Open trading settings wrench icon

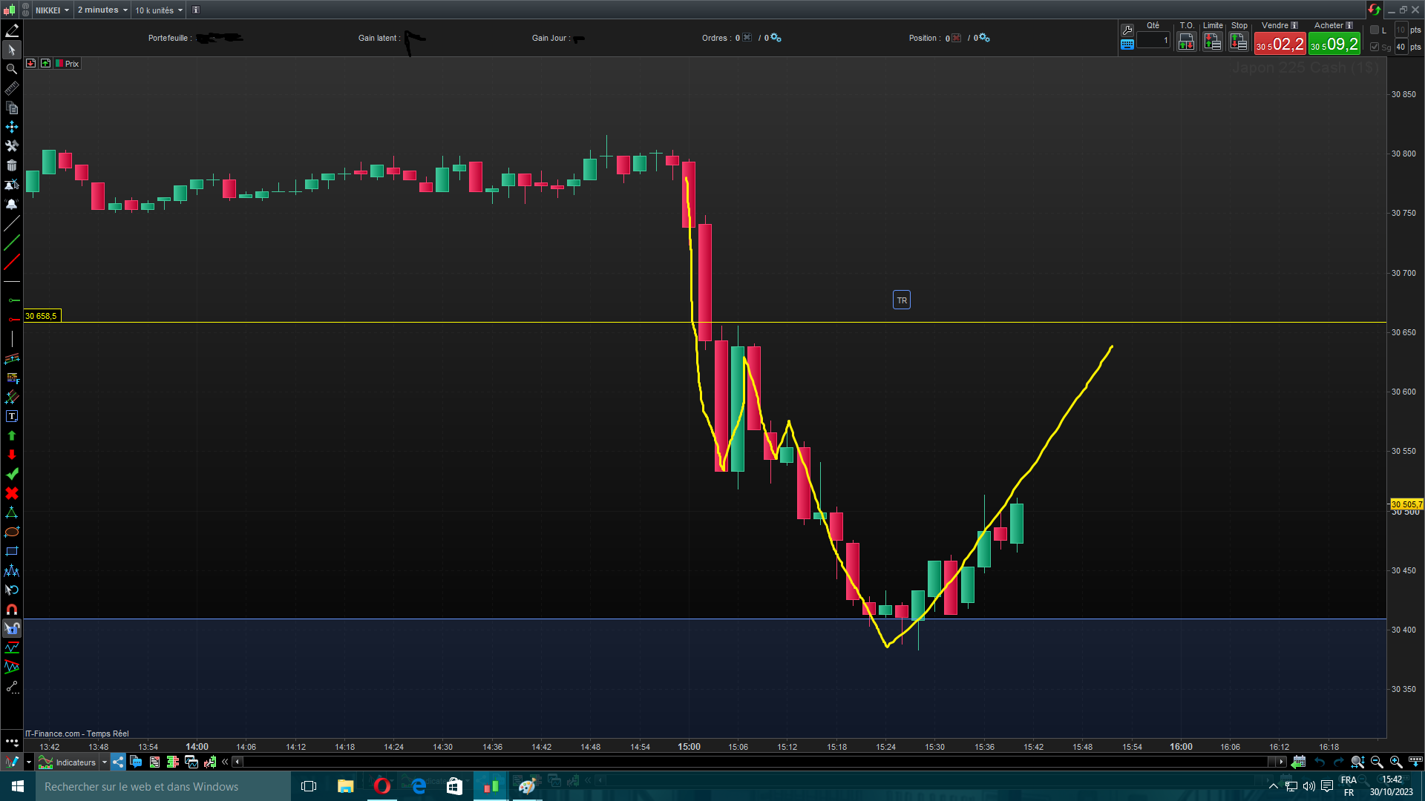(x=1127, y=30)
